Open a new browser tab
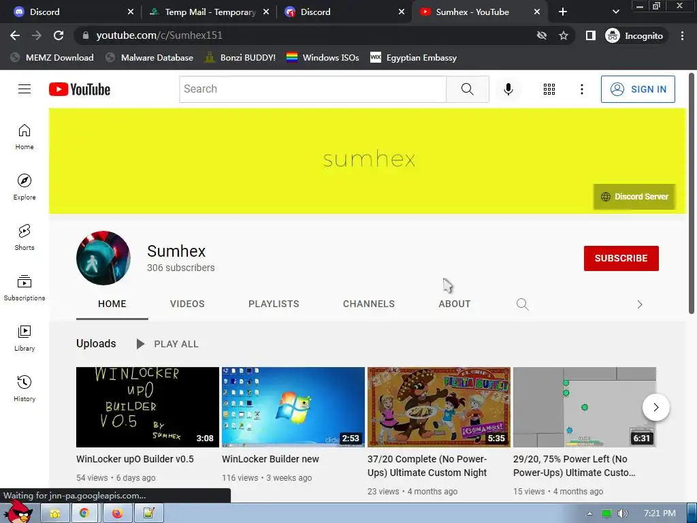This screenshot has height=523, width=697. pos(563,12)
